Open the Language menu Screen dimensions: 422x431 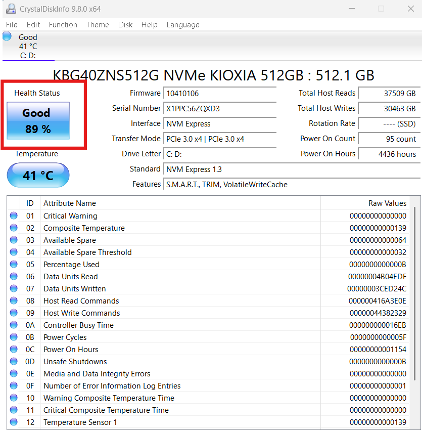point(182,24)
